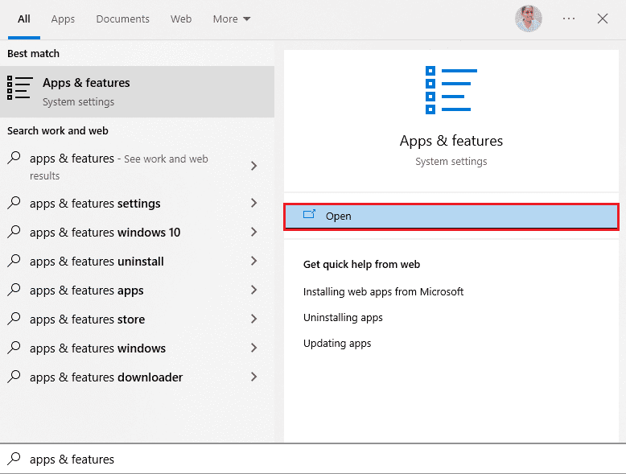The height and width of the screenshot is (474, 626).
Task: Click the 'apps & features' search input field
Action: point(313,459)
